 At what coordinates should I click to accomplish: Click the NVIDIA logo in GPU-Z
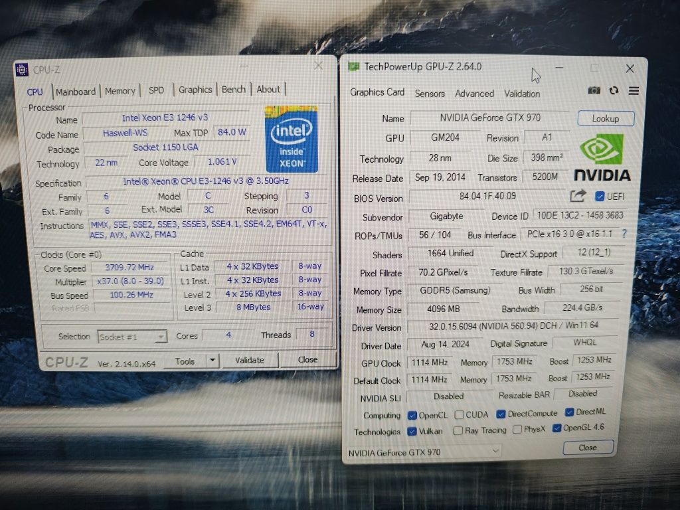[602, 158]
